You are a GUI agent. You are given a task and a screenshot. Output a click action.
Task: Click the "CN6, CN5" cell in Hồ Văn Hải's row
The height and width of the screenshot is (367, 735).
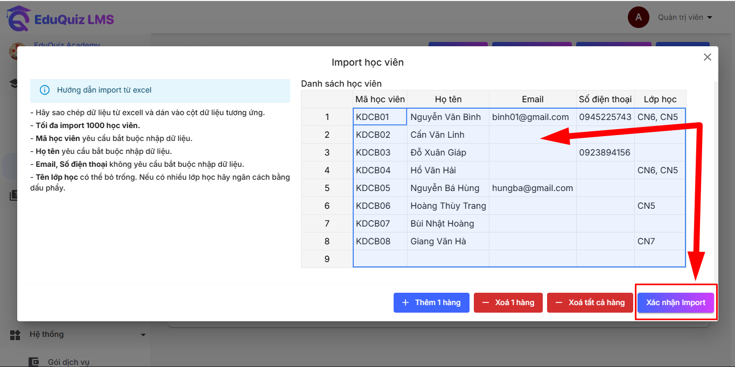pos(660,170)
